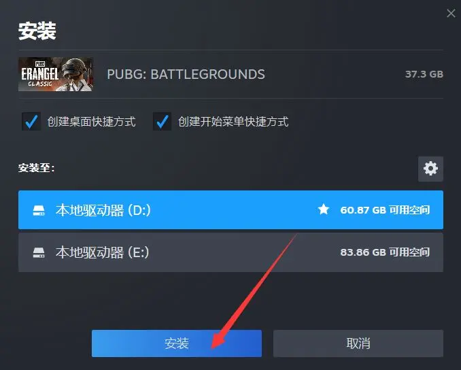Untick the 创建开始菜单快捷方式 checkbox
Screen dimensions: 461x370
click(x=162, y=121)
